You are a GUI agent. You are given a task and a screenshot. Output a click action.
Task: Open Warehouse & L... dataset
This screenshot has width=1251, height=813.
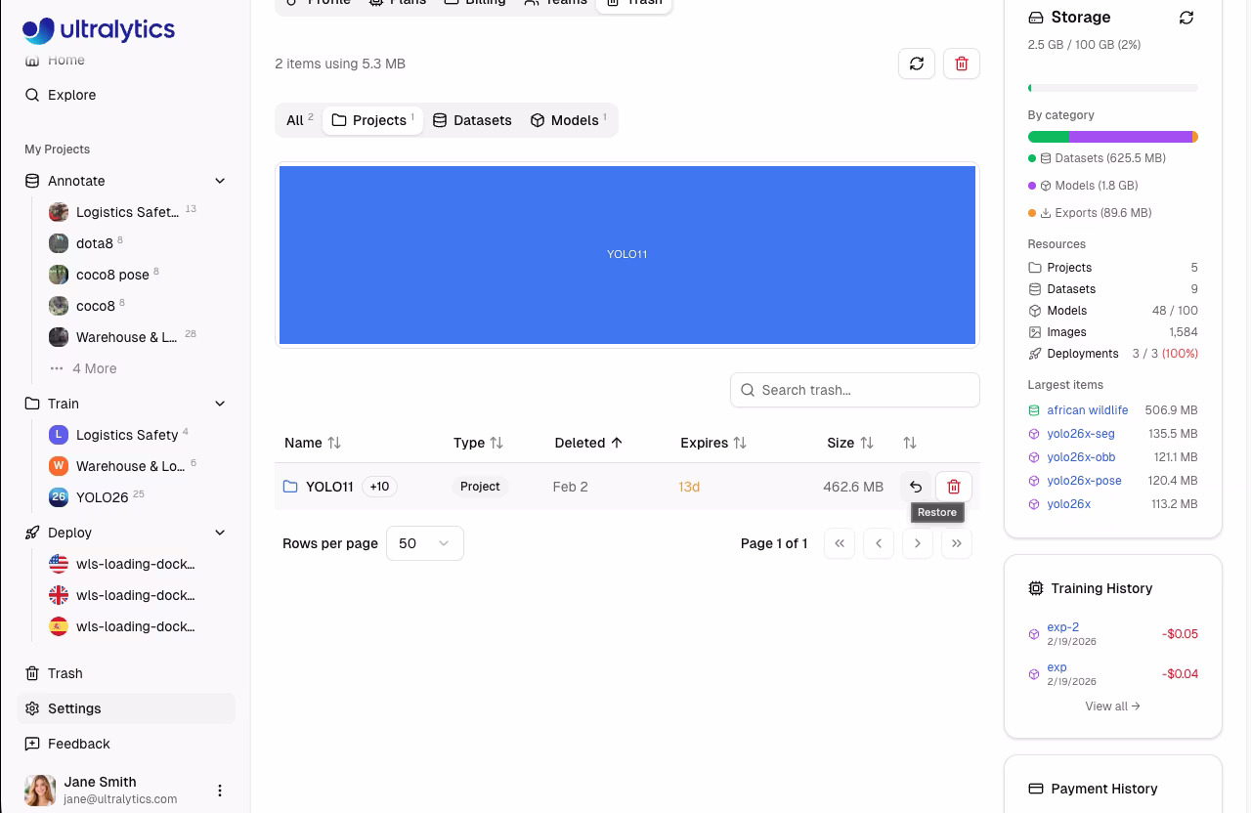tap(126, 337)
